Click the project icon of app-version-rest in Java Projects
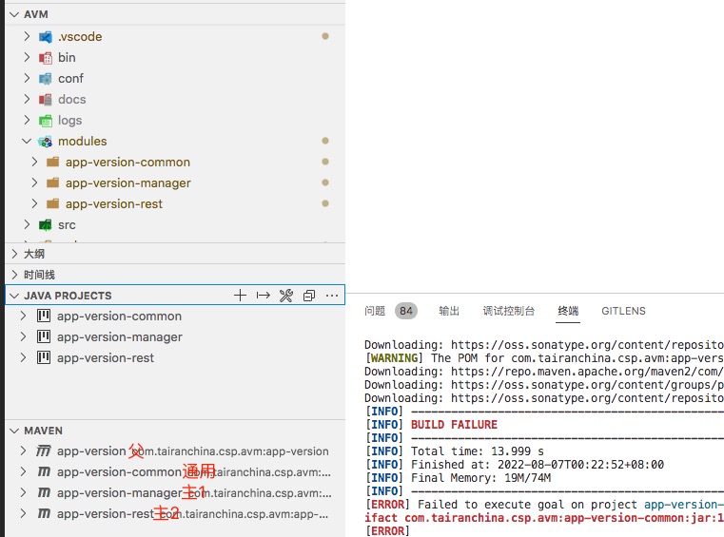 [x=44, y=357]
